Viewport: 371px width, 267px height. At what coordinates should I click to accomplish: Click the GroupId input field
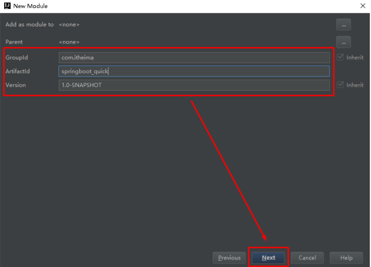click(x=194, y=58)
